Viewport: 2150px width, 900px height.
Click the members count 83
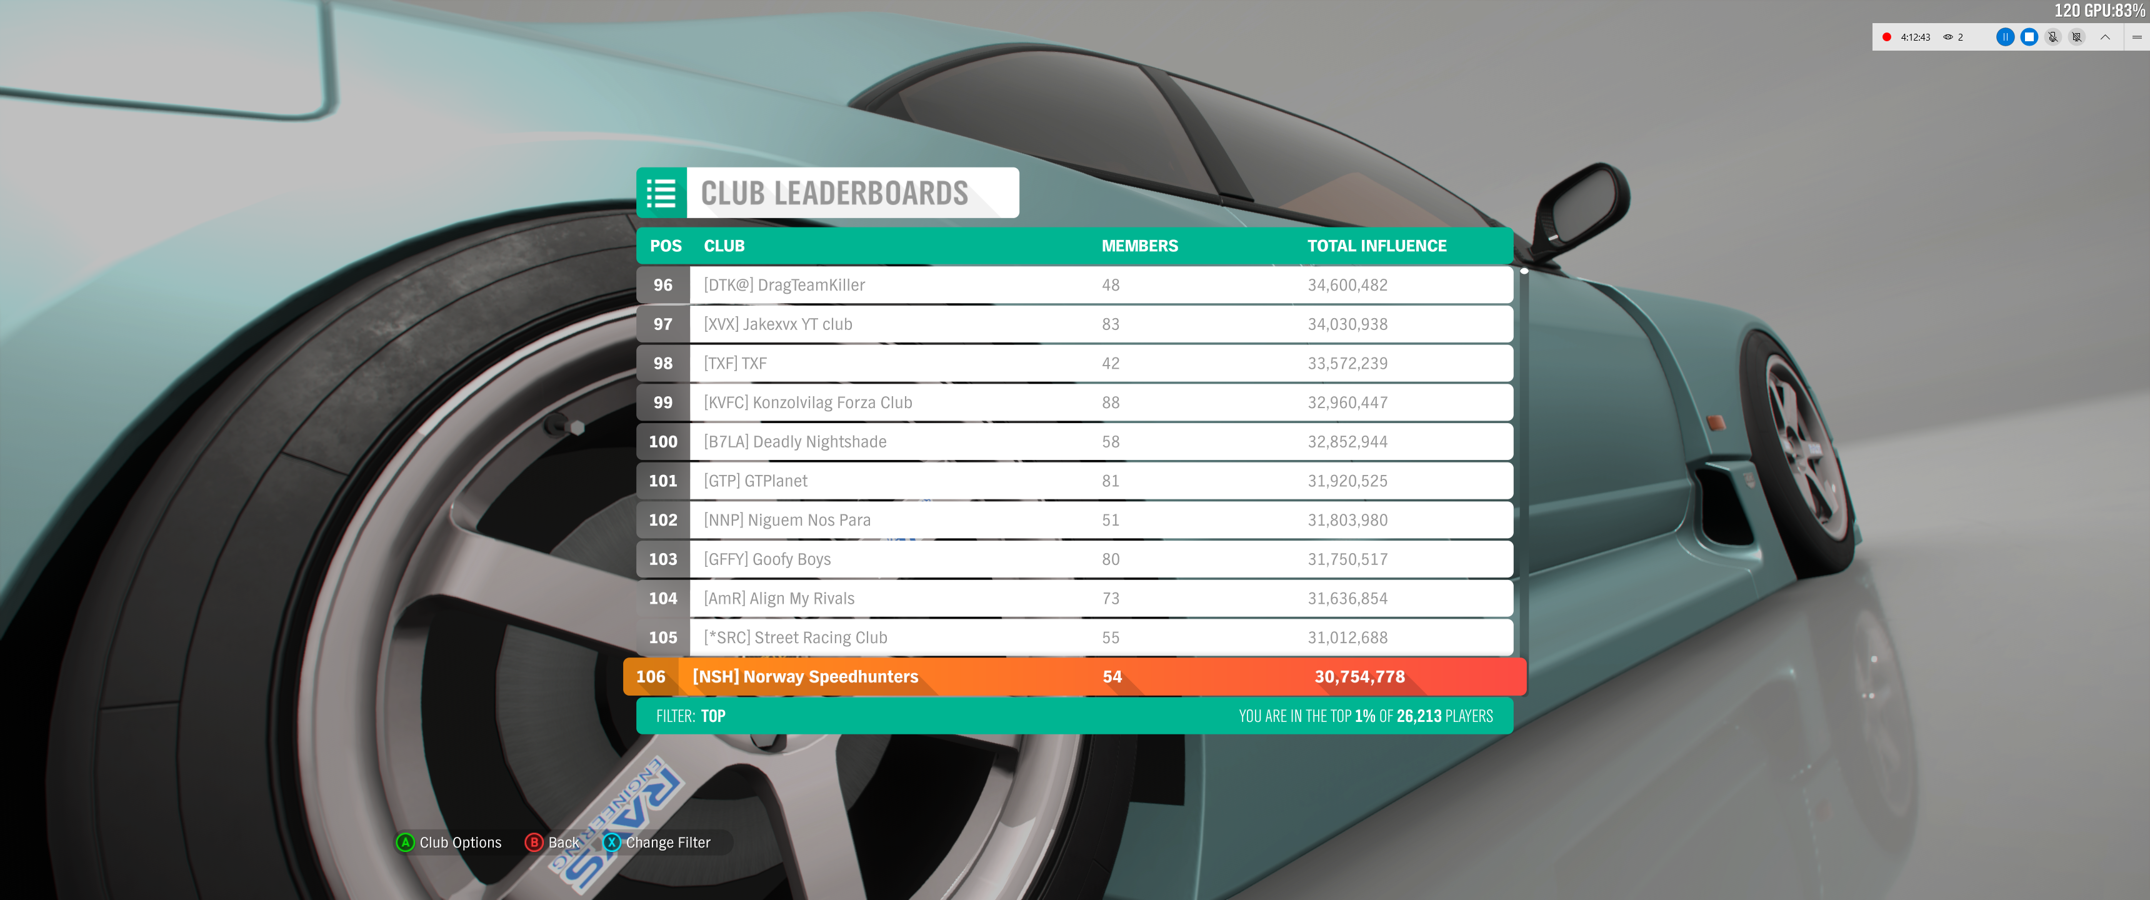(1110, 324)
